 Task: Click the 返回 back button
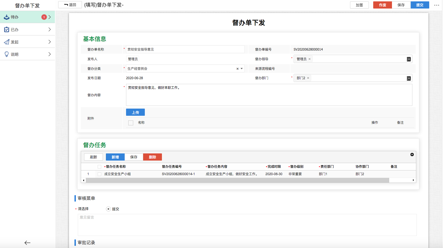70,5
